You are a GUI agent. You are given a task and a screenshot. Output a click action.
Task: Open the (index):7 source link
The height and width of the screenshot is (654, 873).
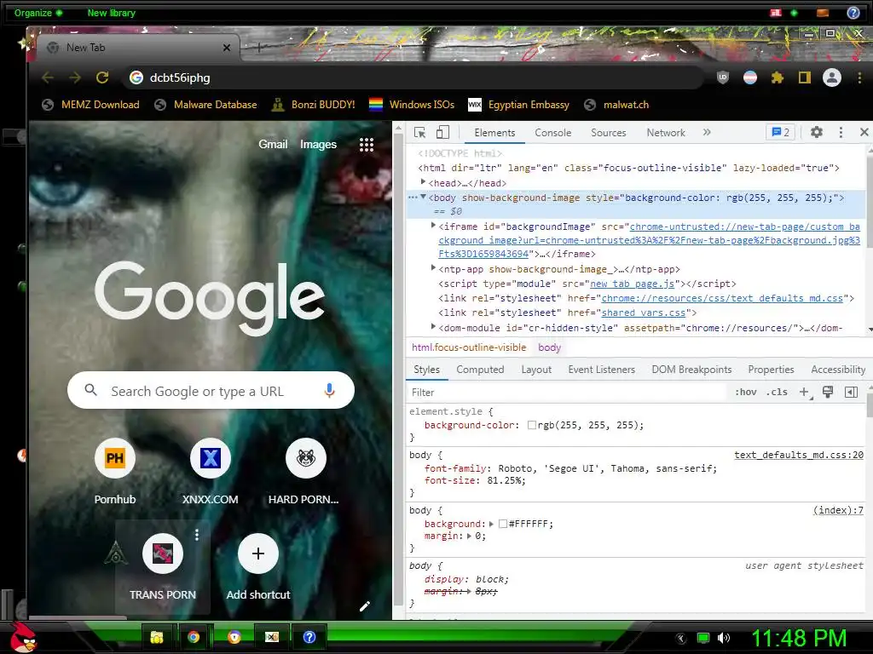click(838, 511)
